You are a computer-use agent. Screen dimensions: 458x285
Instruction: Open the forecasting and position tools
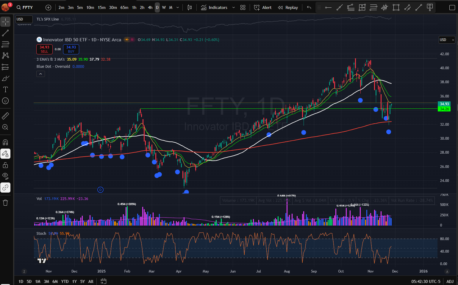tap(5, 67)
